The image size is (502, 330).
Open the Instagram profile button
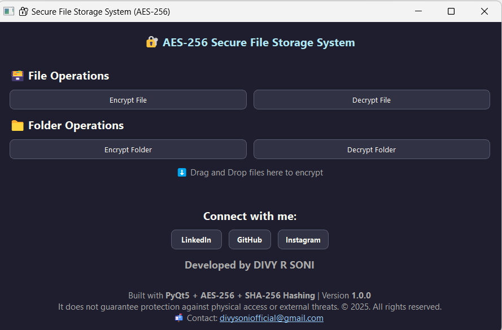tap(303, 240)
